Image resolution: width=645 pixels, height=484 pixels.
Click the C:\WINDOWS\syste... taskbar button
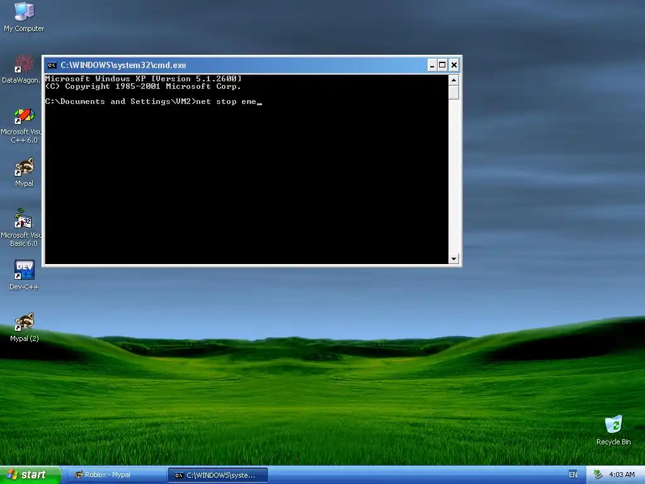tap(218, 475)
